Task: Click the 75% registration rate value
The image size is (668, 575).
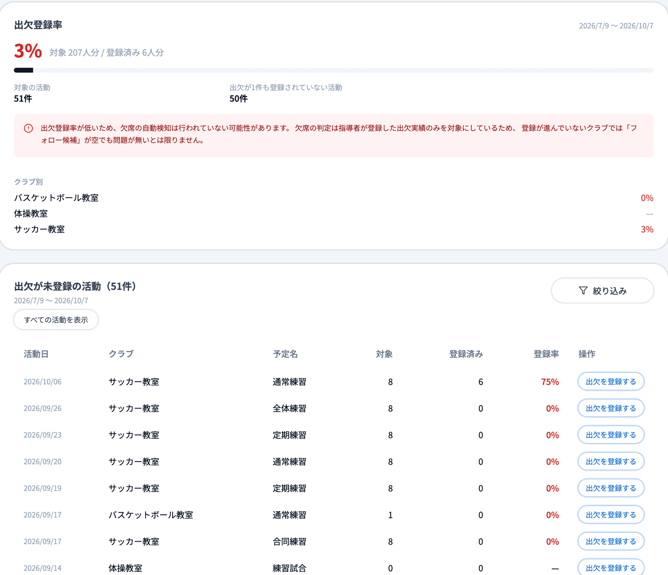Action: (550, 382)
